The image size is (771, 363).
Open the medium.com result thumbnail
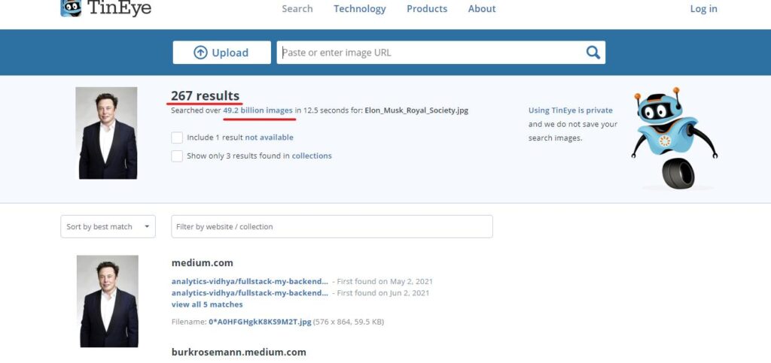108,301
